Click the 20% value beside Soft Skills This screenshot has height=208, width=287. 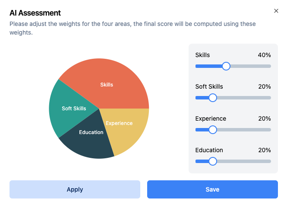click(264, 86)
